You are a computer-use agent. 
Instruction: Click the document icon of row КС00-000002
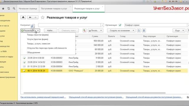click(x=24, y=58)
